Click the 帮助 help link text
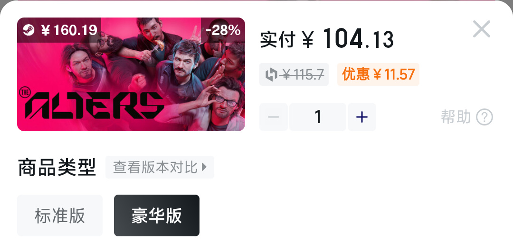The width and height of the screenshot is (513, 251). [456, 117]
